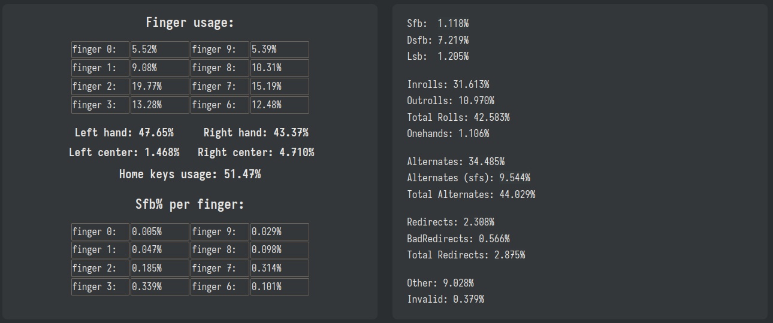Click the Sfb% per finger heading
Viewport: 773px width, 323px height.
tap(190, 205)
